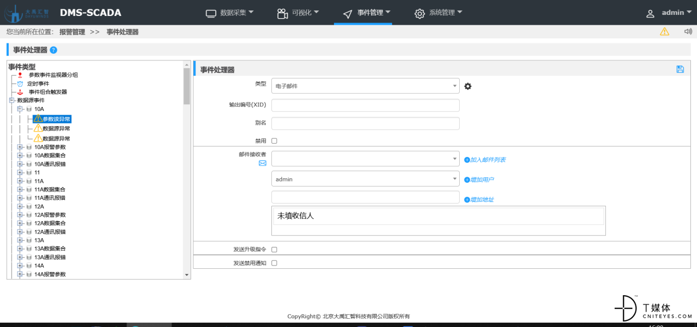This screenshot has width=697, height=327.
Task: Expand the 14A报警参数 node
Action: pyautogui.click(x=20, y=274)
